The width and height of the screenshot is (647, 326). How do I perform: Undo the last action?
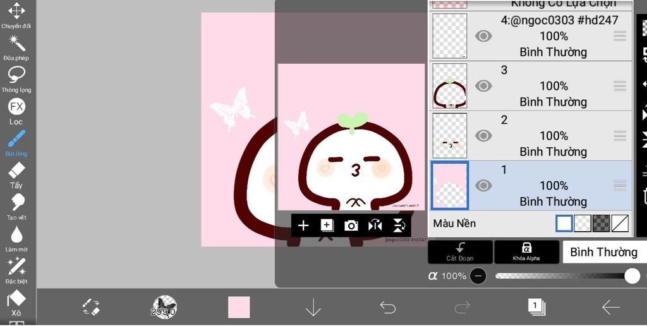click(x=387, y=307)
